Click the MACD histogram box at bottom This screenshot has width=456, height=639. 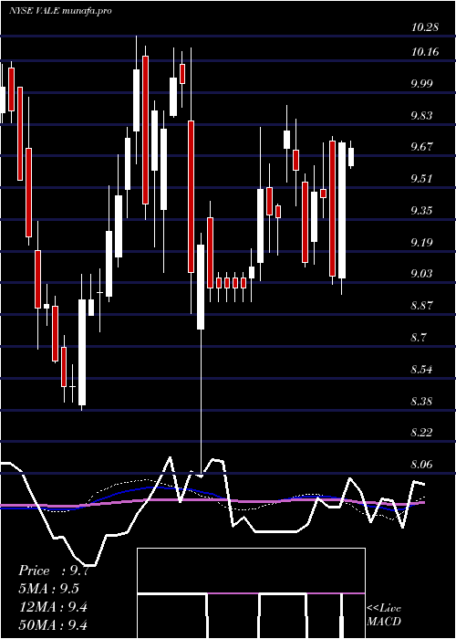click(251, 593)
